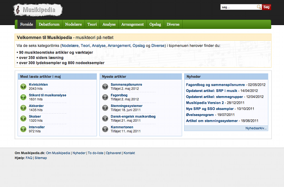The image size is (284, 187).
Task: Open the Diverse menu item
Action: click(173, 24)
